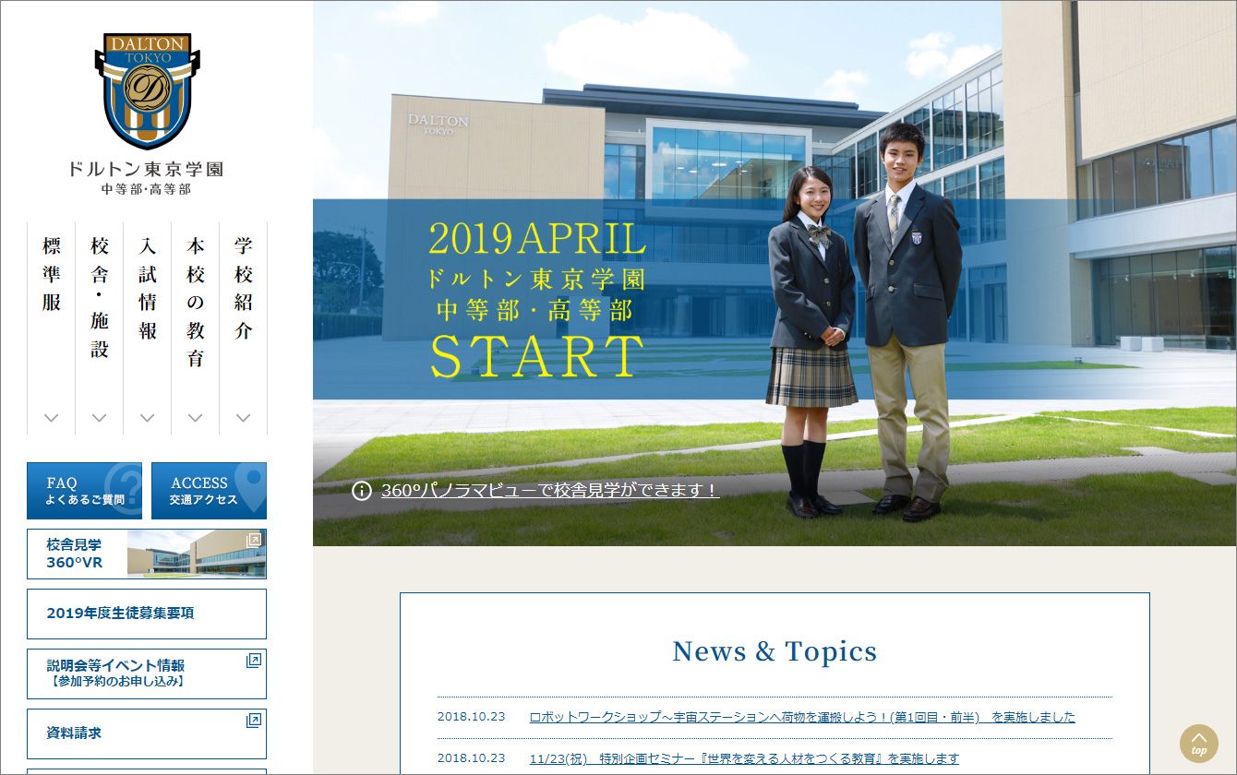This screenshot has width=1237, height=775.
Task: Click external-link icon on 説明会等イベント情報 button
Action: pos(254,661)
